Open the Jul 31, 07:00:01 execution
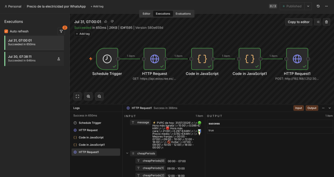Viewport: 334px width, 177px height. tap(34, 43)
